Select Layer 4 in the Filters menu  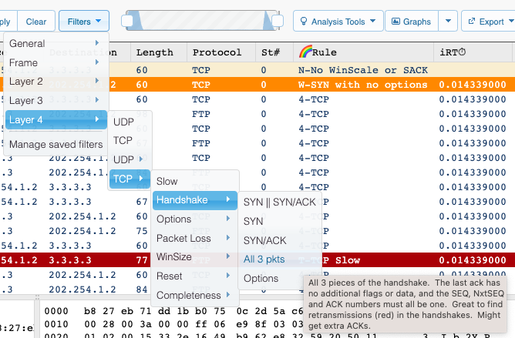coord(56,120)
